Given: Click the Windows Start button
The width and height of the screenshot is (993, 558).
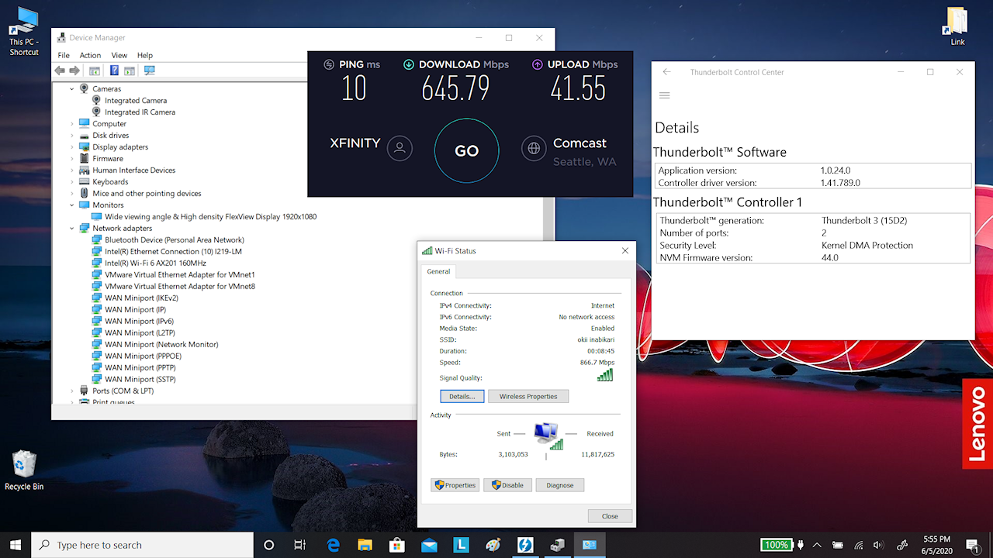Looking at the screenshot, I should pyautogui.click(x=16, y=545).
